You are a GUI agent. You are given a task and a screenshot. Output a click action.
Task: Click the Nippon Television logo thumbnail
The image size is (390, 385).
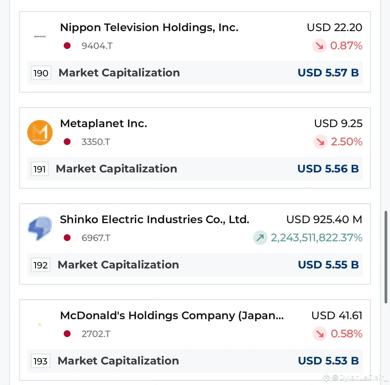[40, 37]
